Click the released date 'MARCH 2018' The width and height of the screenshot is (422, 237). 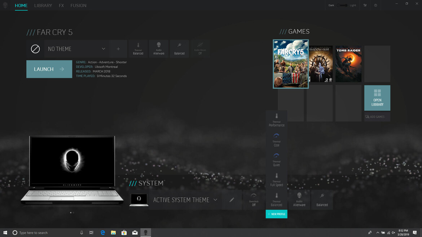101,71
